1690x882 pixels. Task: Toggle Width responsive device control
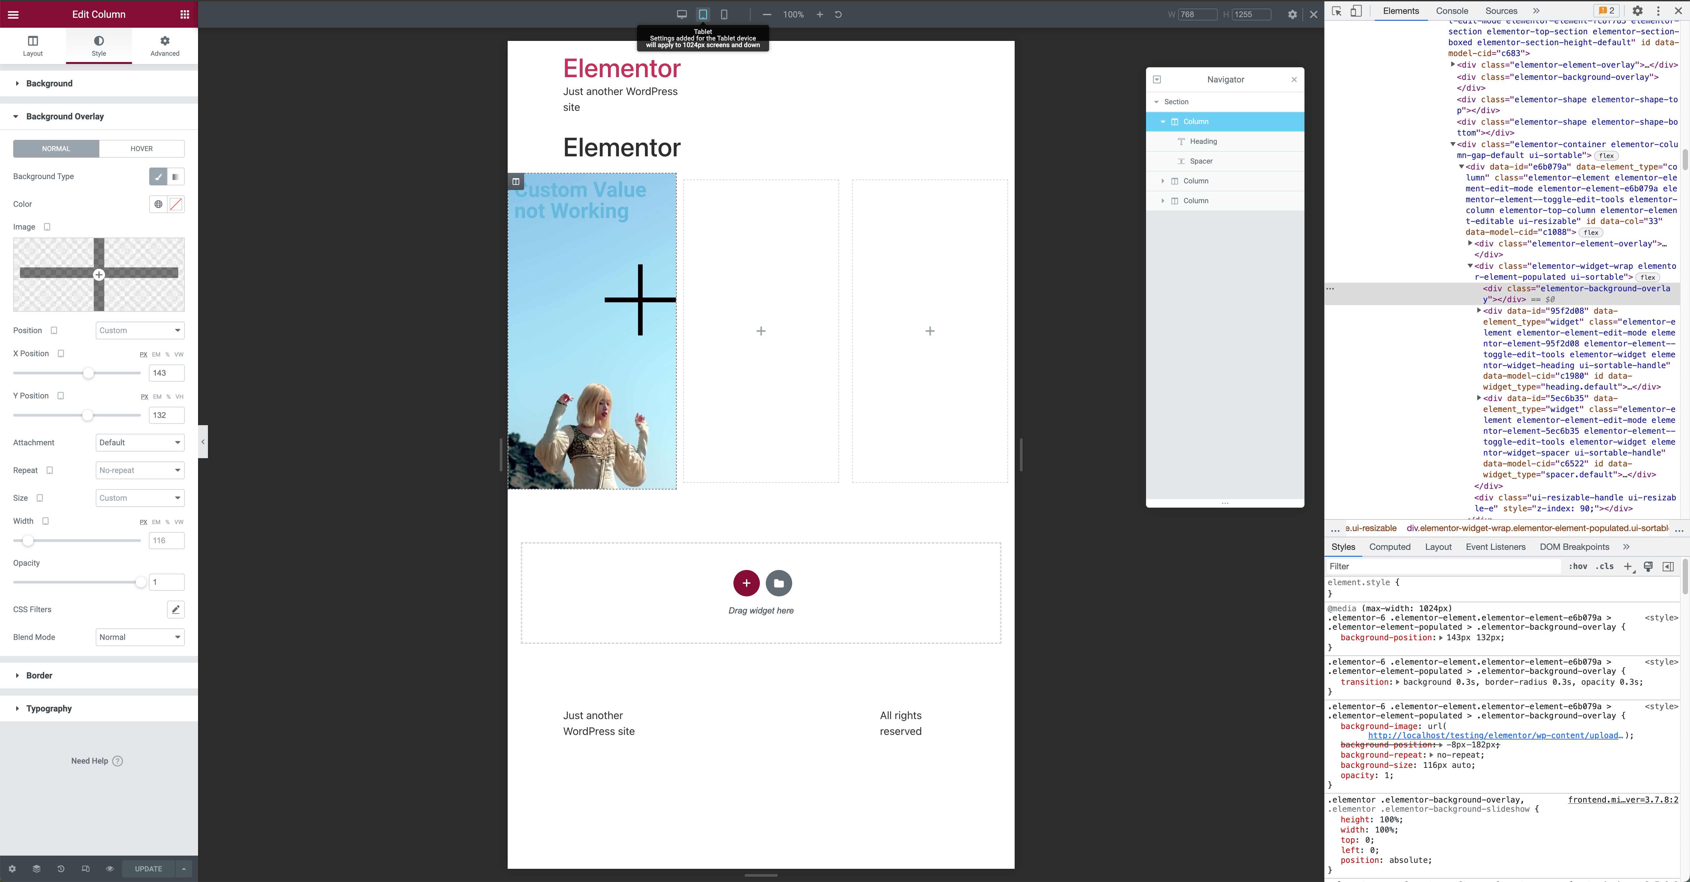(x=45, y=521)
